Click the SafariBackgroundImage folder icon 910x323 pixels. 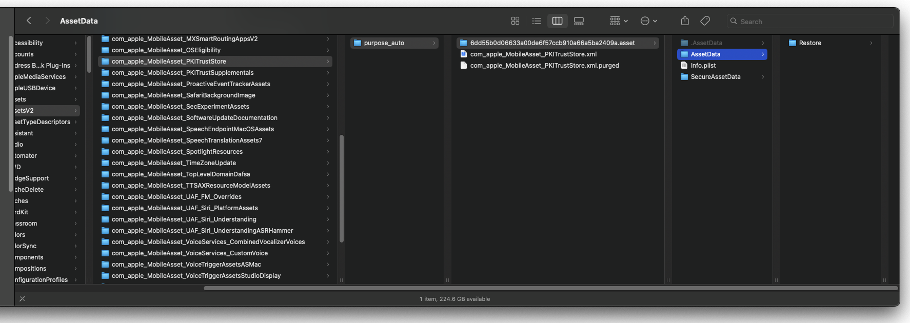[x=105, y=95]
